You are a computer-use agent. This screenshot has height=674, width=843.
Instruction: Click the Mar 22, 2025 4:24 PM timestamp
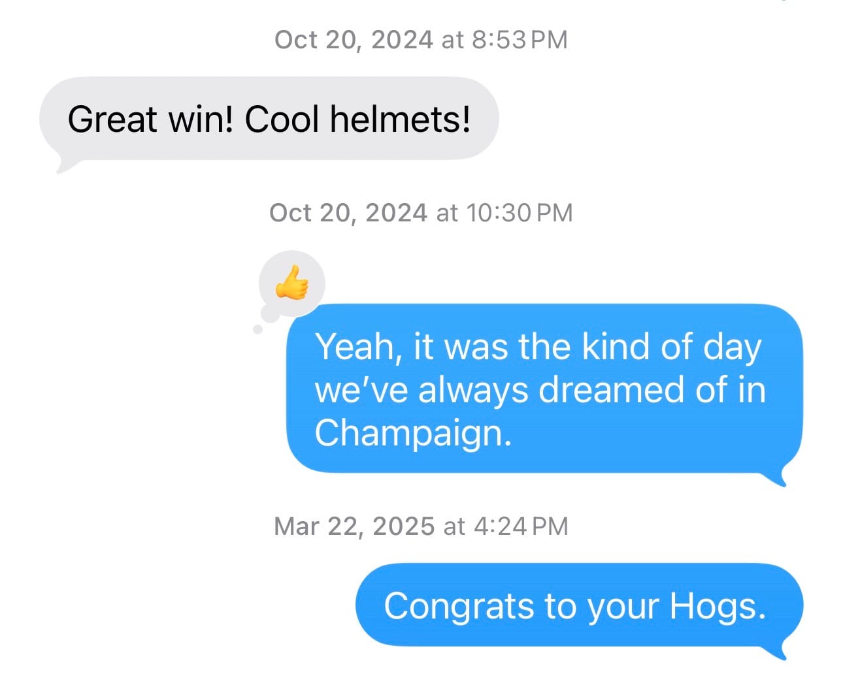421,526
